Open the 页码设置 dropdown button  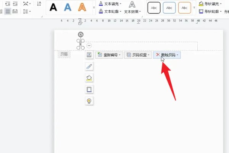coord(138,55)
